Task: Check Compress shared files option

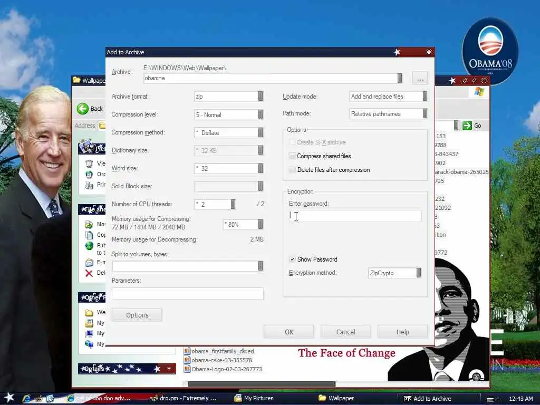Action: pyautogui.click(x=292, y=156)
